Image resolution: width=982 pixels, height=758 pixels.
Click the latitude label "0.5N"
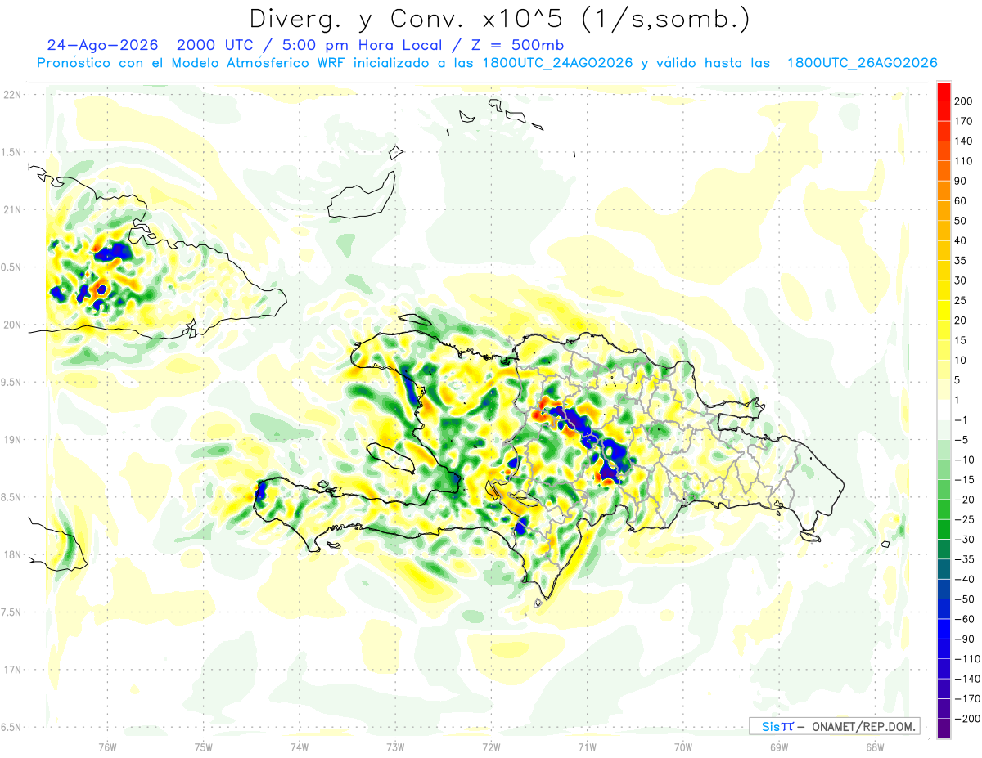pyautogui.click(x=12, y=267)
